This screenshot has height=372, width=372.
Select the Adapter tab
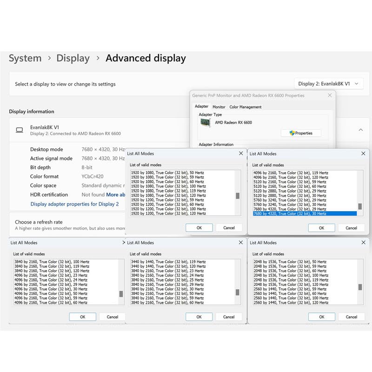point(201,106)
